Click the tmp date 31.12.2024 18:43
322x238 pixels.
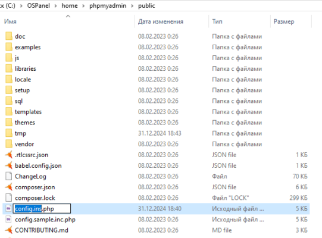click(160, 133)
